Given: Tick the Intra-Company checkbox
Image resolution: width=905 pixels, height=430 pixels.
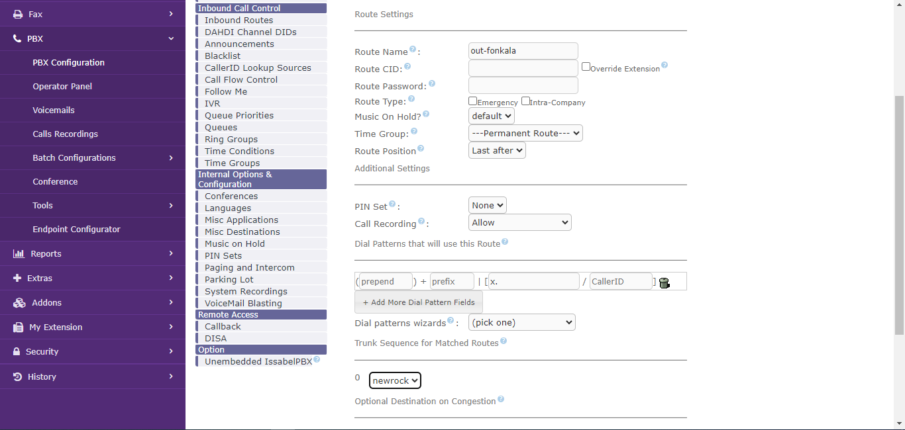Looking at the screenshot, I should click(525, 101).
